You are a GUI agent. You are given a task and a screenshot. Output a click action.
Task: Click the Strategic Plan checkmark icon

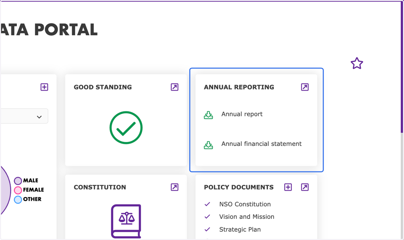point(207,230)
